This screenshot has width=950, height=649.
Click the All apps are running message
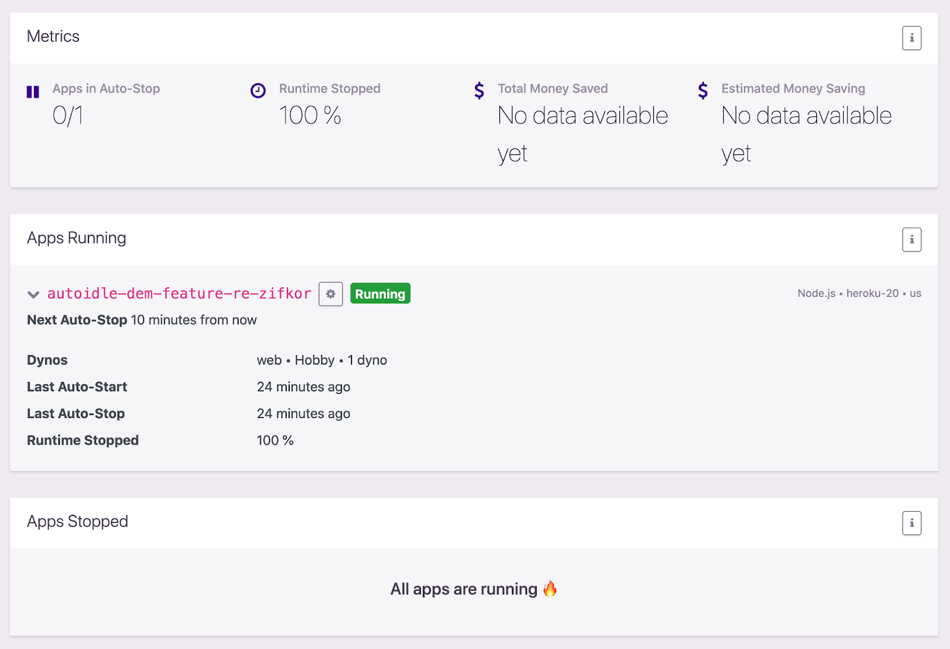pyautogui.click(x=464, y=589)
